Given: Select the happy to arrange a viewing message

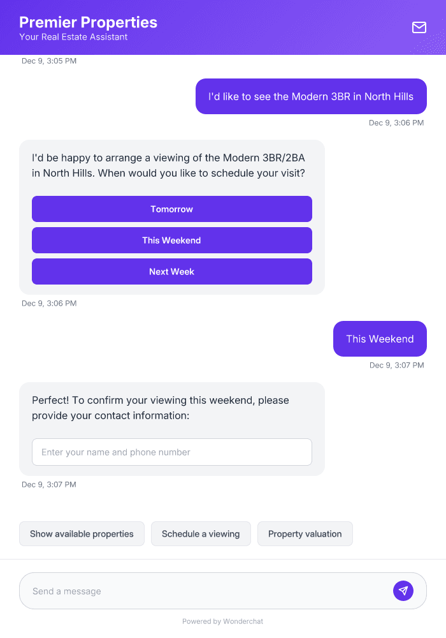Looking at the screenshot, I should (173, 165).
